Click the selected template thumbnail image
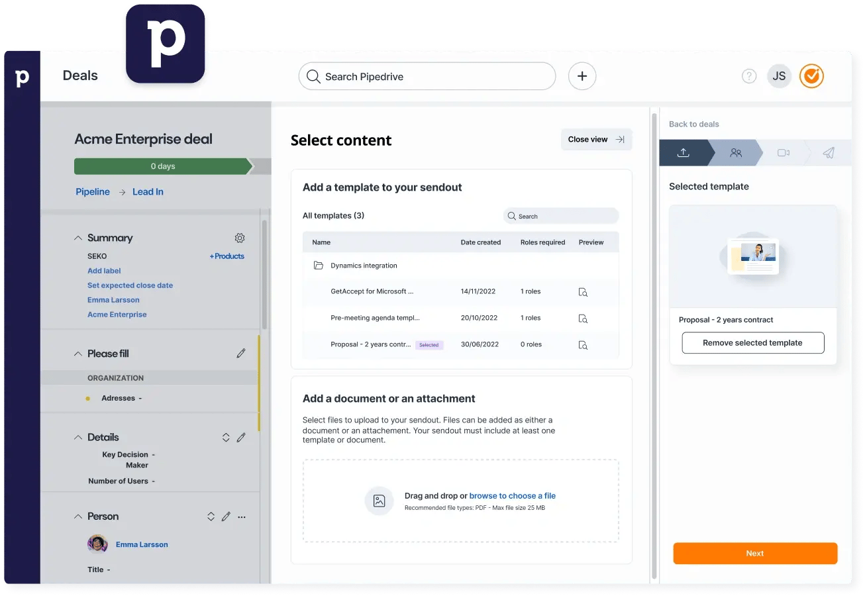865x596 pixels. point(753,256)
